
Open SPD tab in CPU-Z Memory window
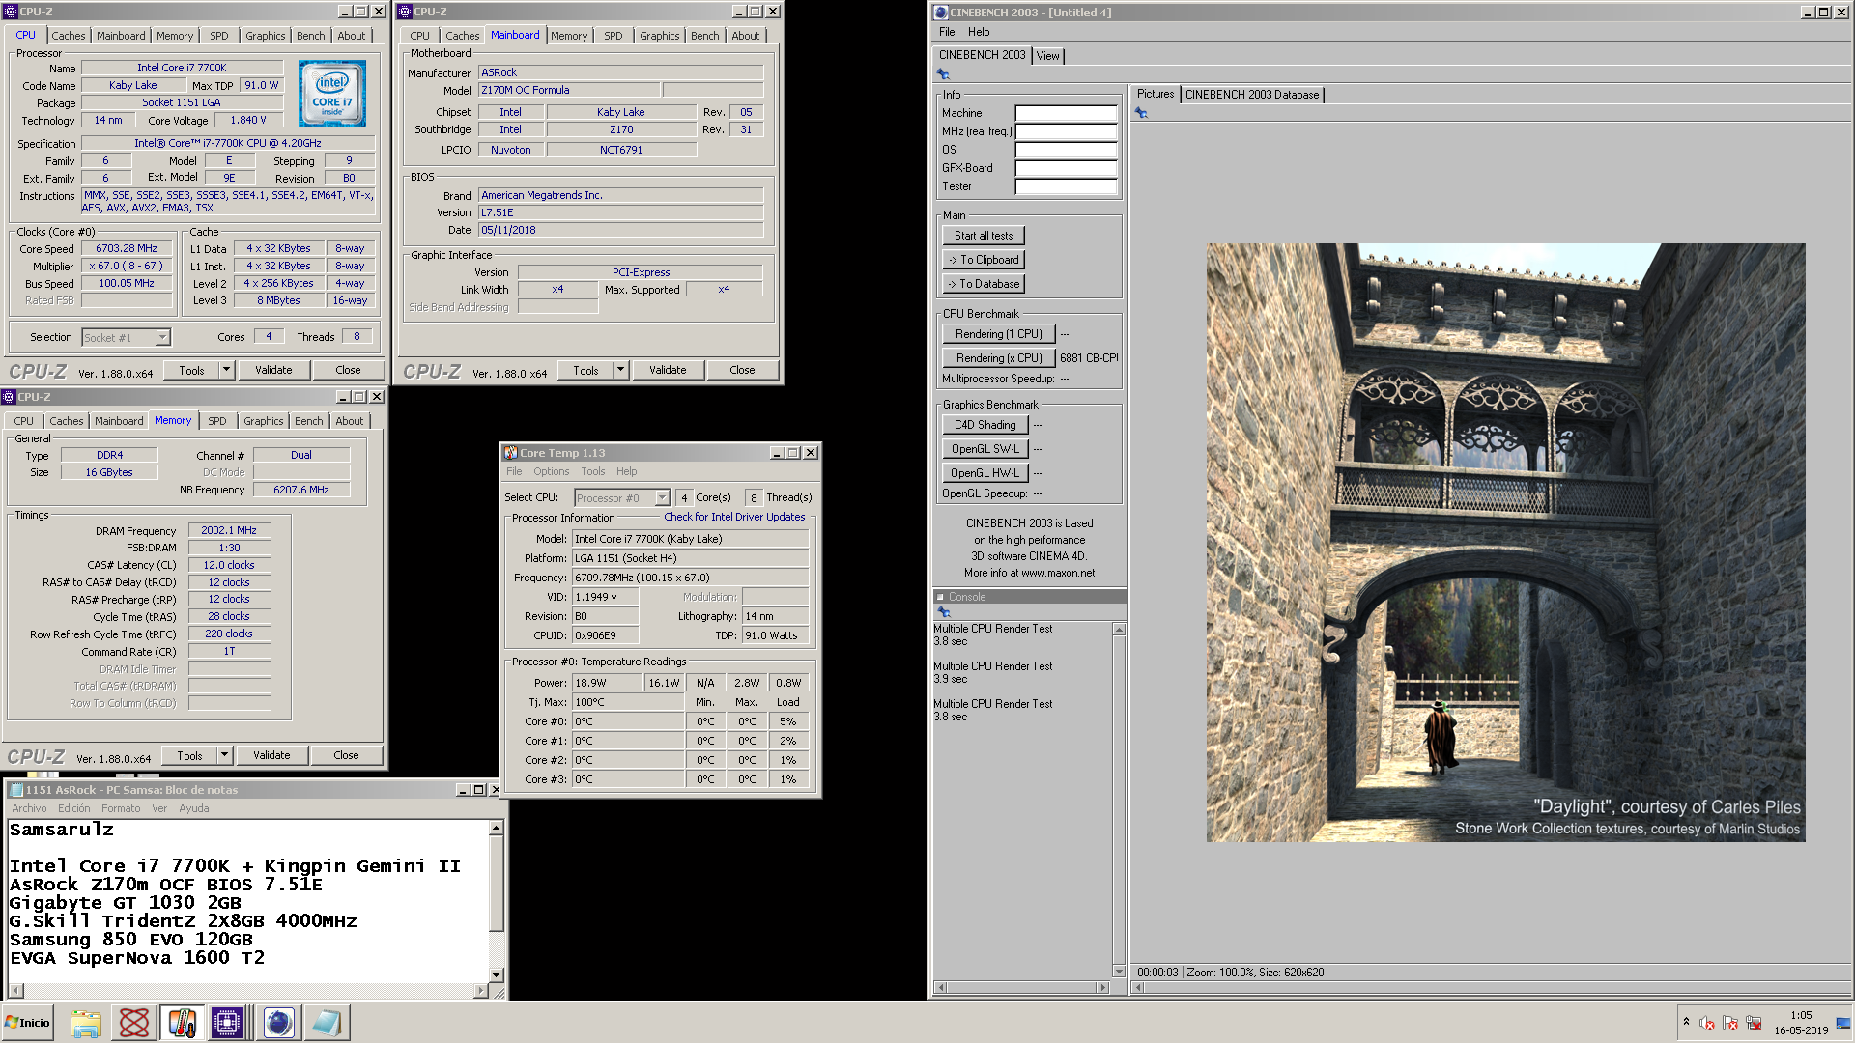217,421
